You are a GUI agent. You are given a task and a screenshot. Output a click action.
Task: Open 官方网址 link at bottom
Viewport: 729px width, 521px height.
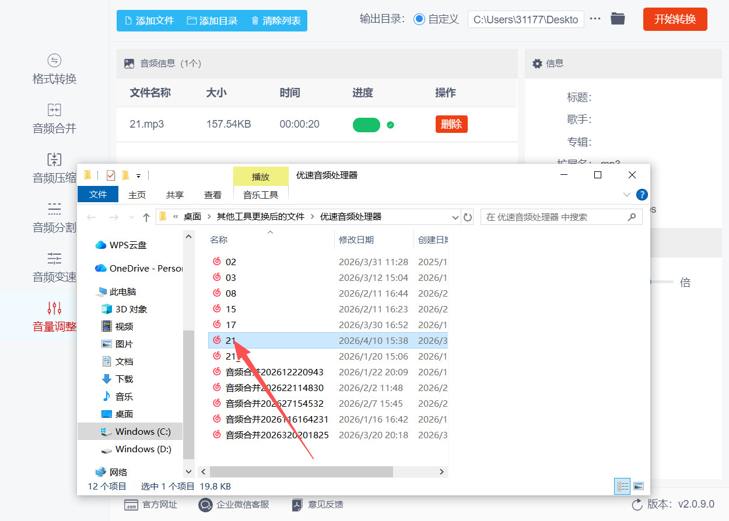click(151, 505)
